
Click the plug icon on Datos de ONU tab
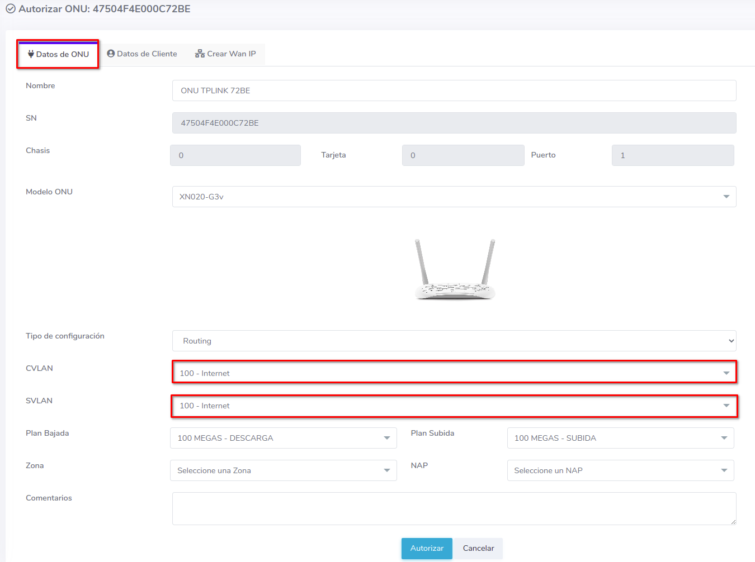31,54
